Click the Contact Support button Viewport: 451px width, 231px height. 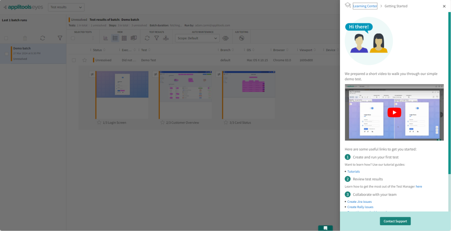pos(395,221)
